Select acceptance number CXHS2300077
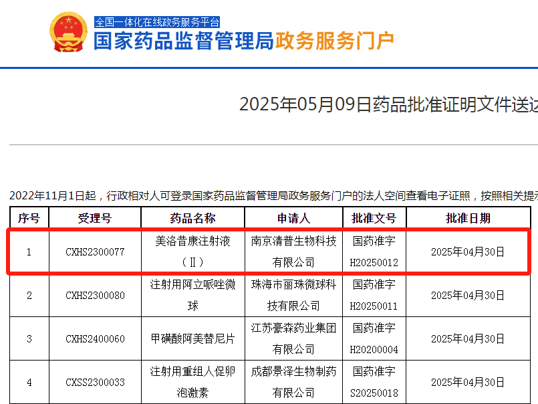Screen dimensions: 538x404 (x=95, y=251)
